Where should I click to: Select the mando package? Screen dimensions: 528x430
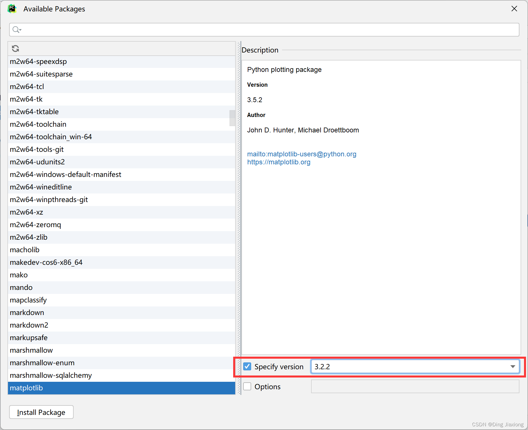122,288
